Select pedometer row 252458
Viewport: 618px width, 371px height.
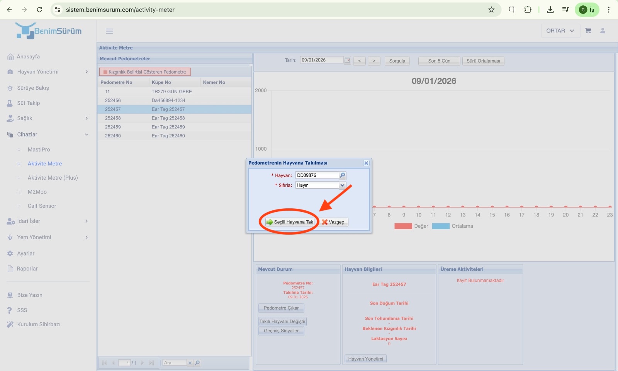pyautogui.click(x=175, y=118)
